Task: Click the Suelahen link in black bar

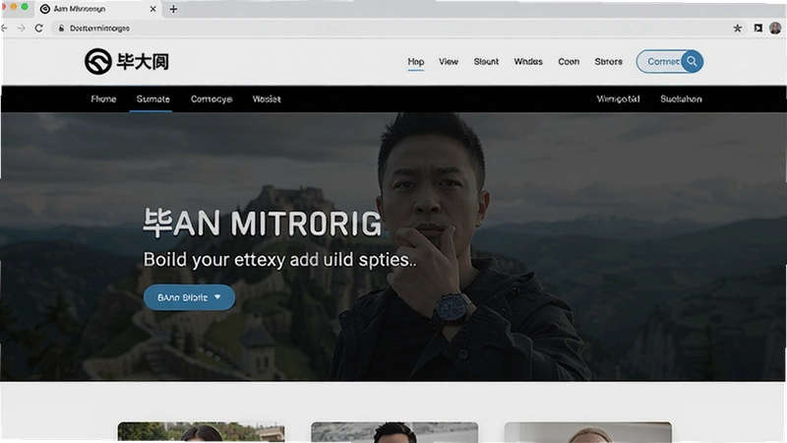Action: point(681,99)
